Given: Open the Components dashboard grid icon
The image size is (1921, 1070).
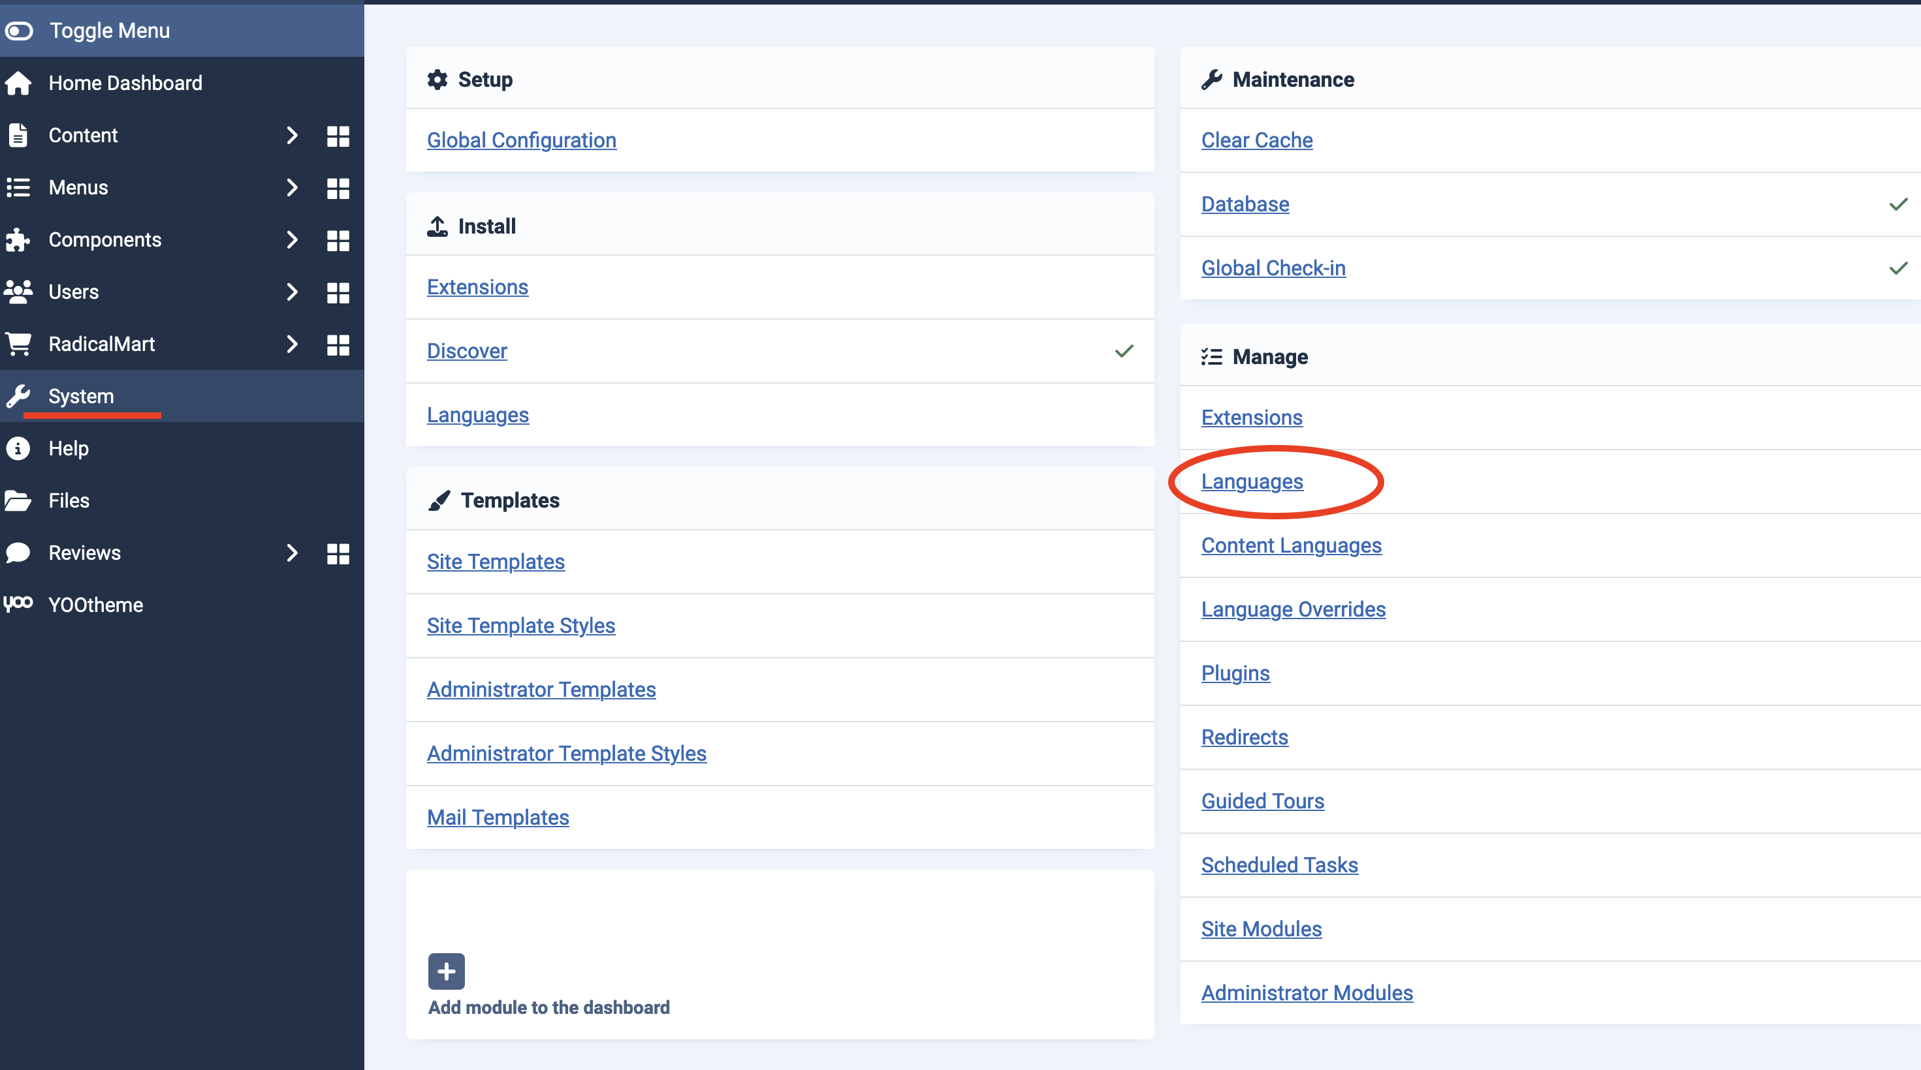Looking at the screenshot, I should click(338, 240).
